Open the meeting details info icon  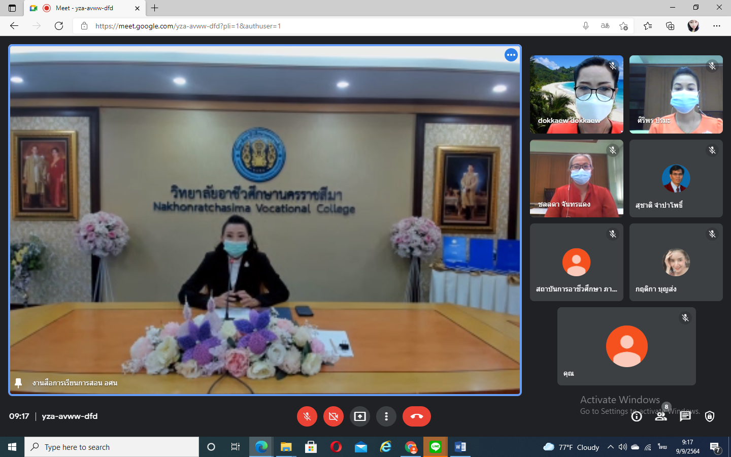(637, 416)
